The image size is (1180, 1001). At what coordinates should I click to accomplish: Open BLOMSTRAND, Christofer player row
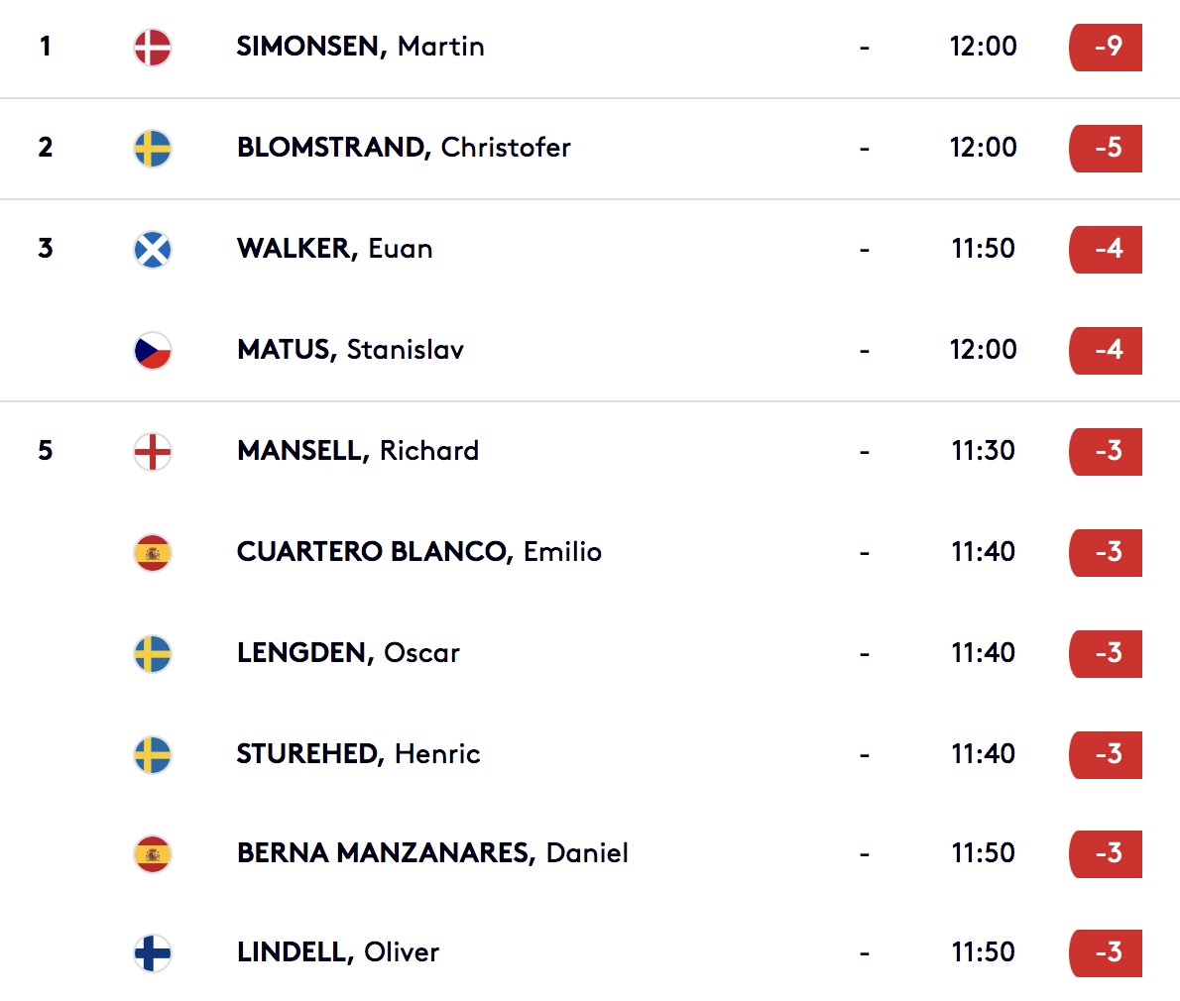pyautogui.click(x=404, y=148)
